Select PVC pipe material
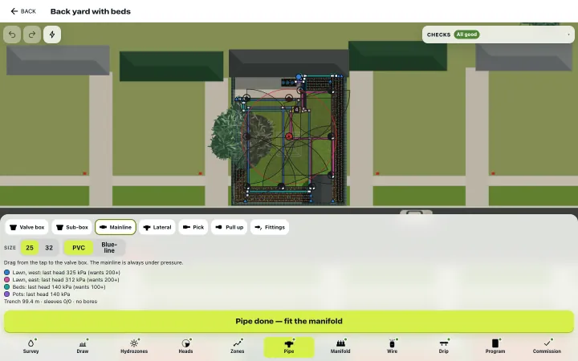This screenshot has height=361, width=578. 79,248
